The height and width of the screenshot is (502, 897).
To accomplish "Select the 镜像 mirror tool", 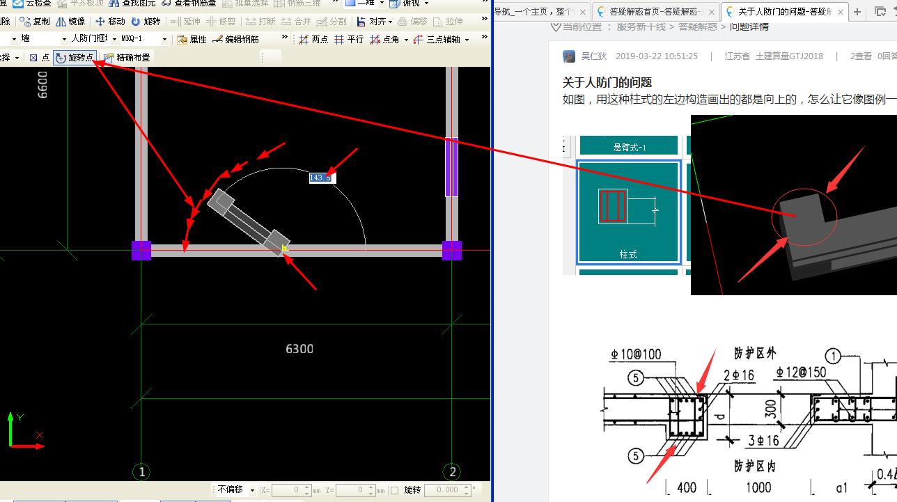I will point(70,22).
